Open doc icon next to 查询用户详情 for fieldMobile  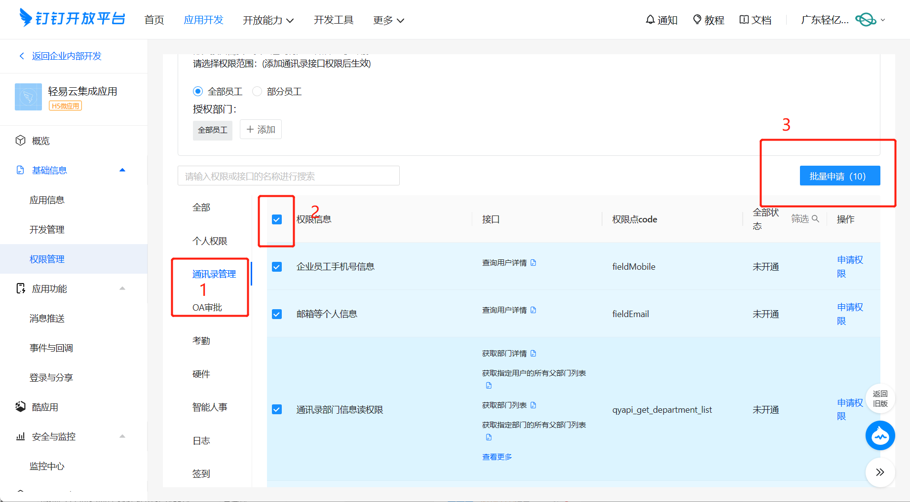[533, 263]
